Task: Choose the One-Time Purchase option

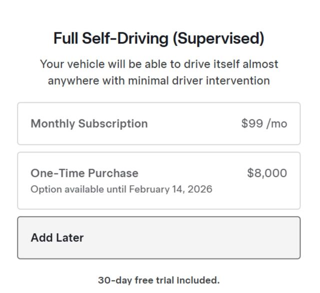Action: pyautogui.click(x=158, y=181)
